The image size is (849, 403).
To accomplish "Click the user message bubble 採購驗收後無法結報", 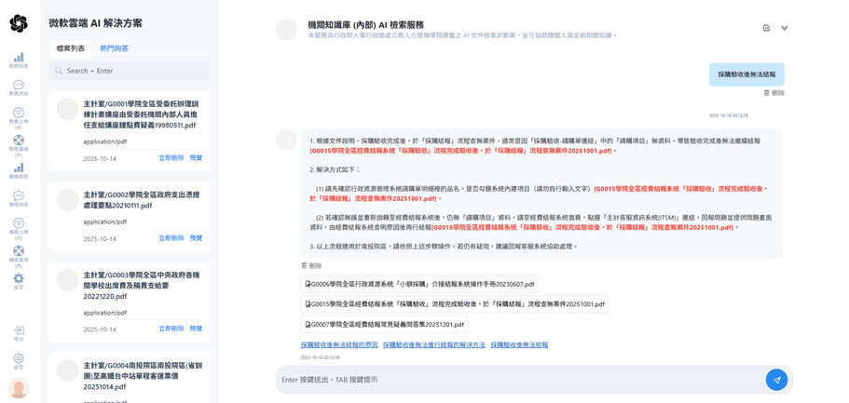I will [746, 74].
